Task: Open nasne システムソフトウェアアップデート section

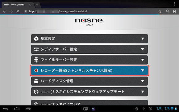Action: (89, 92)
